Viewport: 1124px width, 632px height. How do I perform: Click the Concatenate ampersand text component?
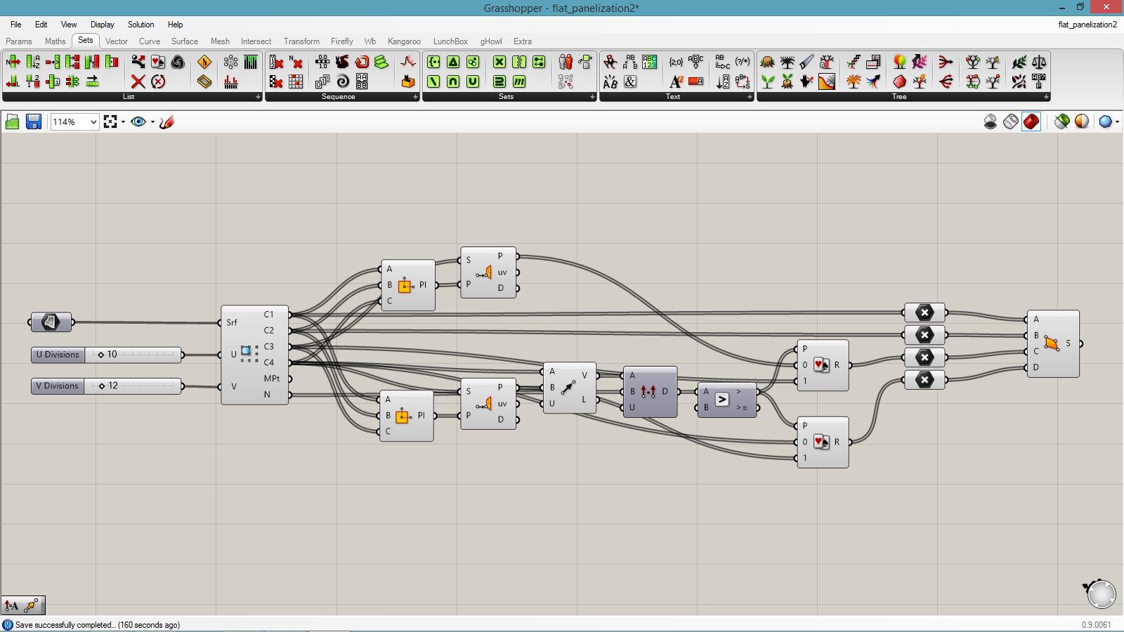point(630,81)
